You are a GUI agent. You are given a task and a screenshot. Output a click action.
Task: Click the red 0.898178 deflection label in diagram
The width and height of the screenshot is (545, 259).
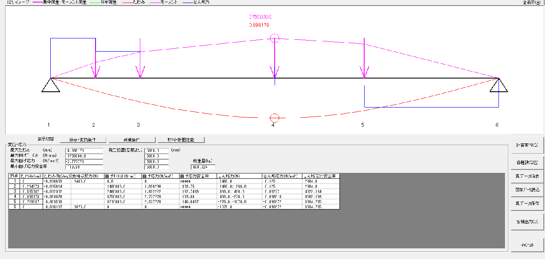tap(259, 25)
